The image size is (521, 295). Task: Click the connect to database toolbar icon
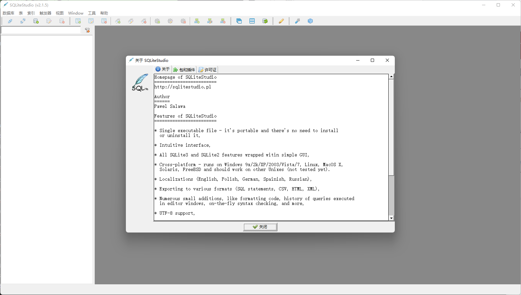tap(10, 21)
